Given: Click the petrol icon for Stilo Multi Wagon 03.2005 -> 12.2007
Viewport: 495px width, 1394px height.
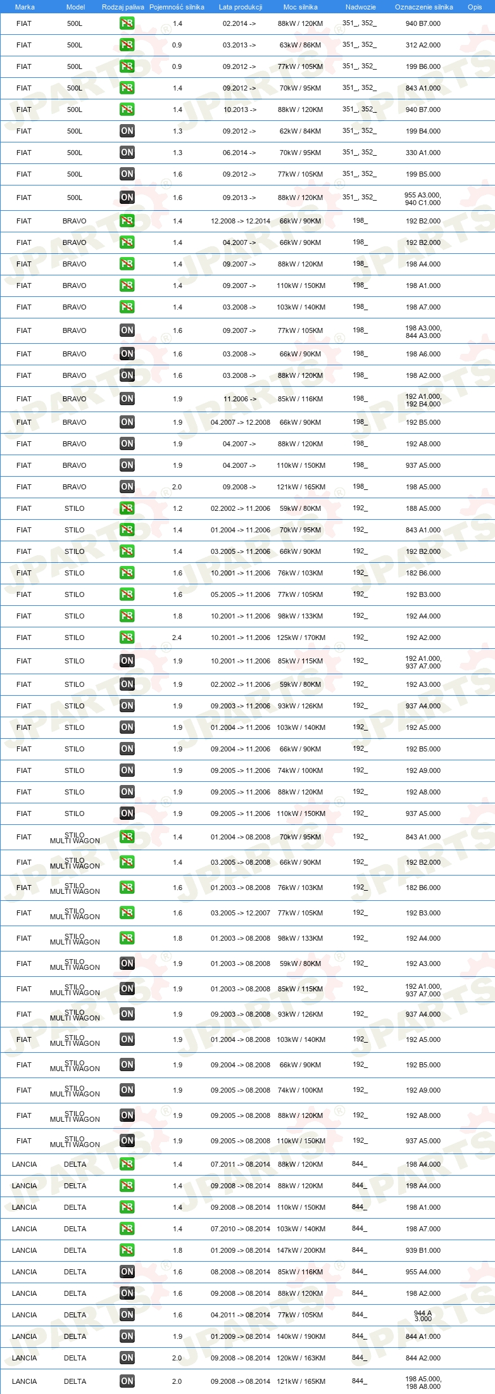Looking at the screenshot, I should (x=127, y=913).
